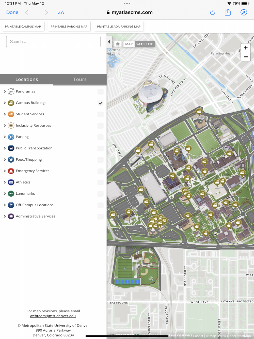Switch to the Locations tab
Viewport: 254px width, 339px height.
(x=27, y=80)
